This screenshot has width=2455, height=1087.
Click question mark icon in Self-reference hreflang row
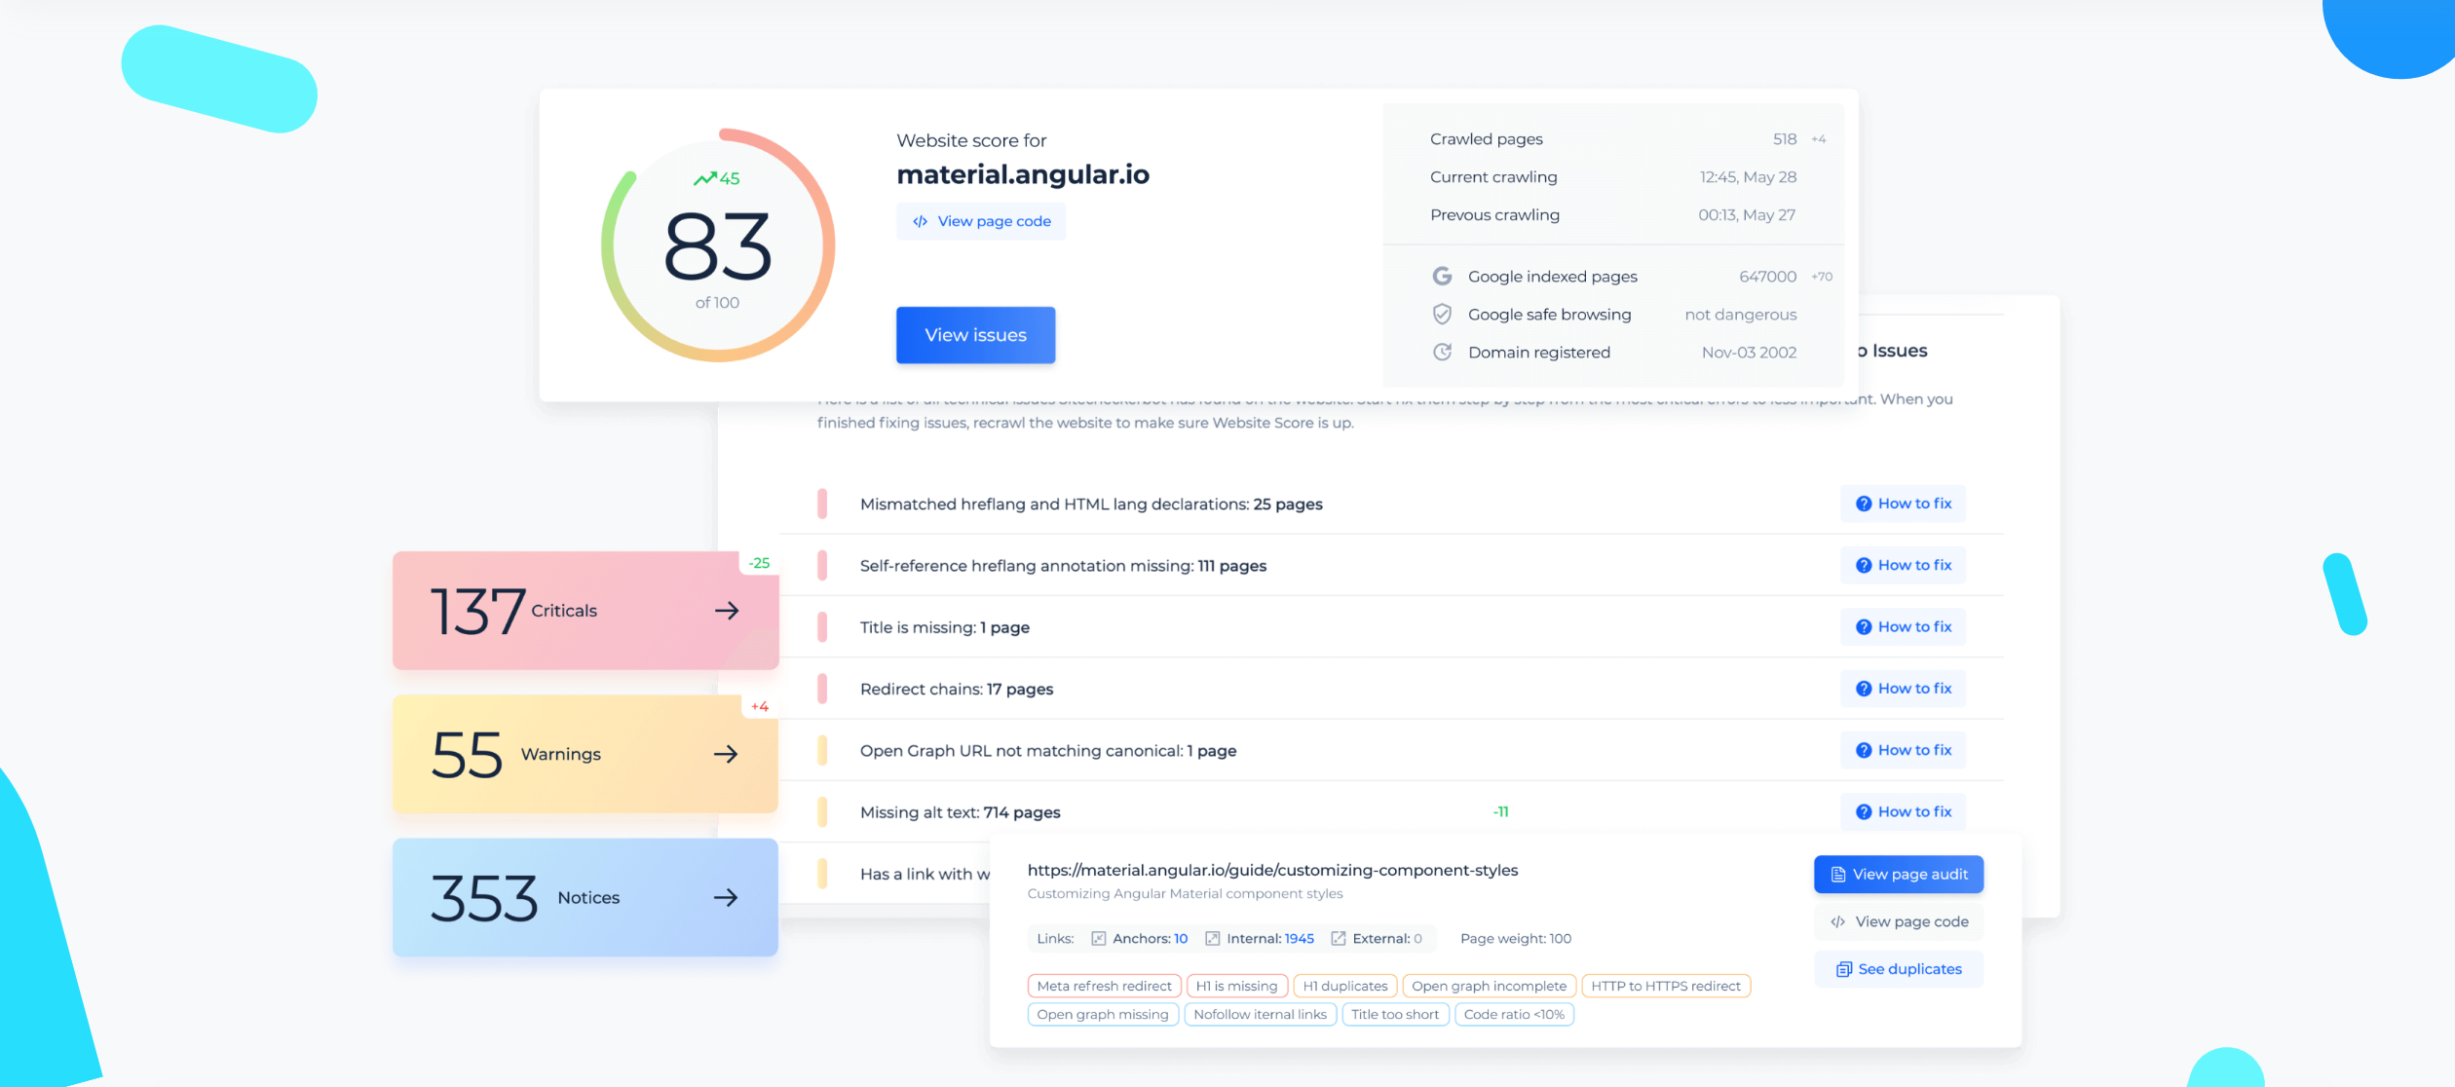point(1864,565)
